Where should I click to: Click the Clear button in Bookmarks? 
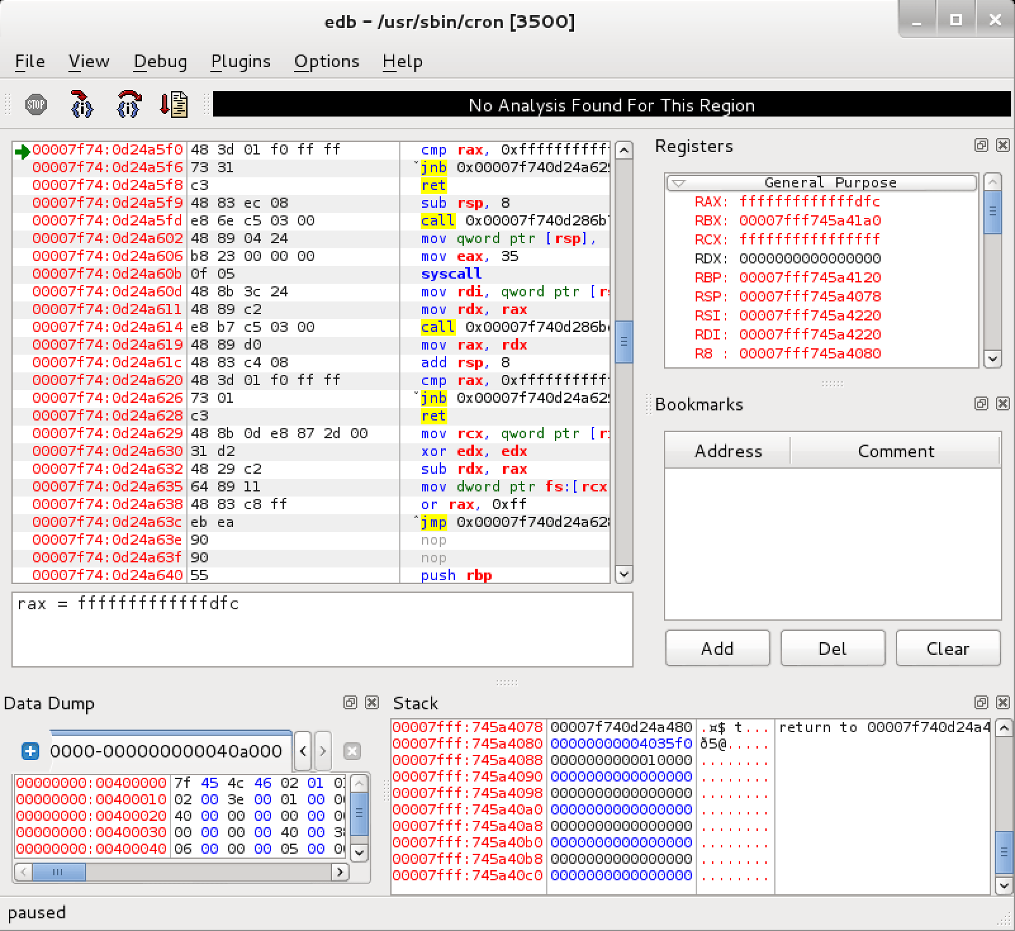(x=948, y=648)
